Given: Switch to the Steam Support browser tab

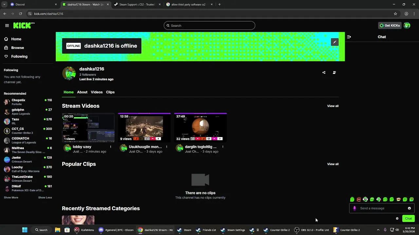Looking at the screenshot, I should click(x=137, y=5).
